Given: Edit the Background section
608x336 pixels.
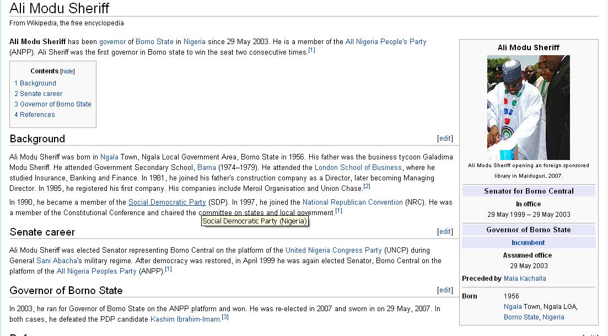Looking at the screenshot, I should click(x=445, y=138).
